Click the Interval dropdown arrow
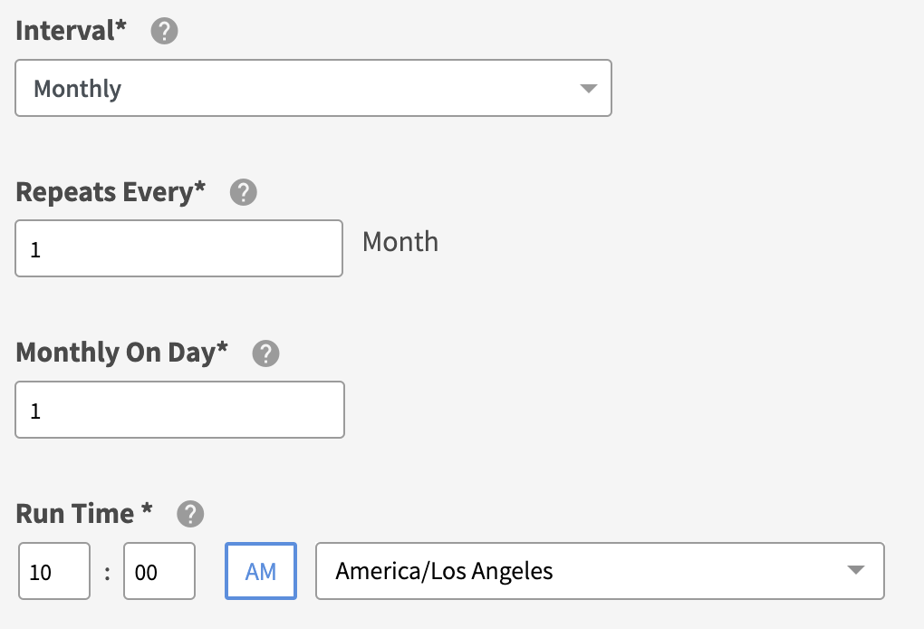The width and height of the screenshot is (924, 629). 588,89
